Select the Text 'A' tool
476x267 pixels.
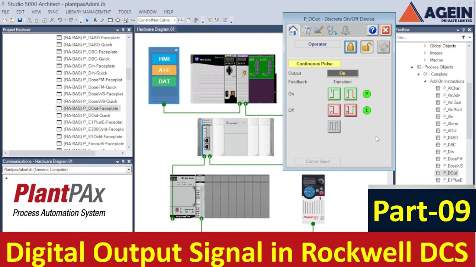pos(95,20)
